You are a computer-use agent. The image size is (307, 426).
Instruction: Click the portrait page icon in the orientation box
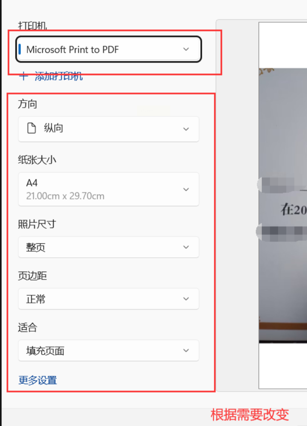(32, 128)
